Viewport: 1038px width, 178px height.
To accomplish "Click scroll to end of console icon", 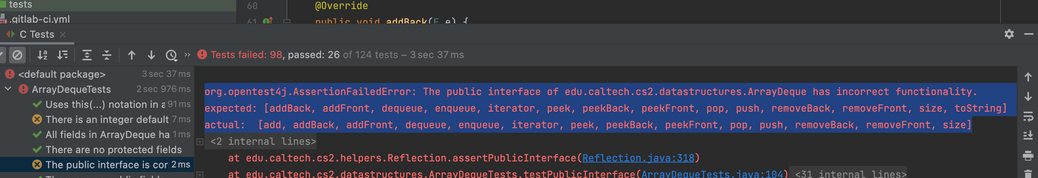I will (x=1028, y=136).
